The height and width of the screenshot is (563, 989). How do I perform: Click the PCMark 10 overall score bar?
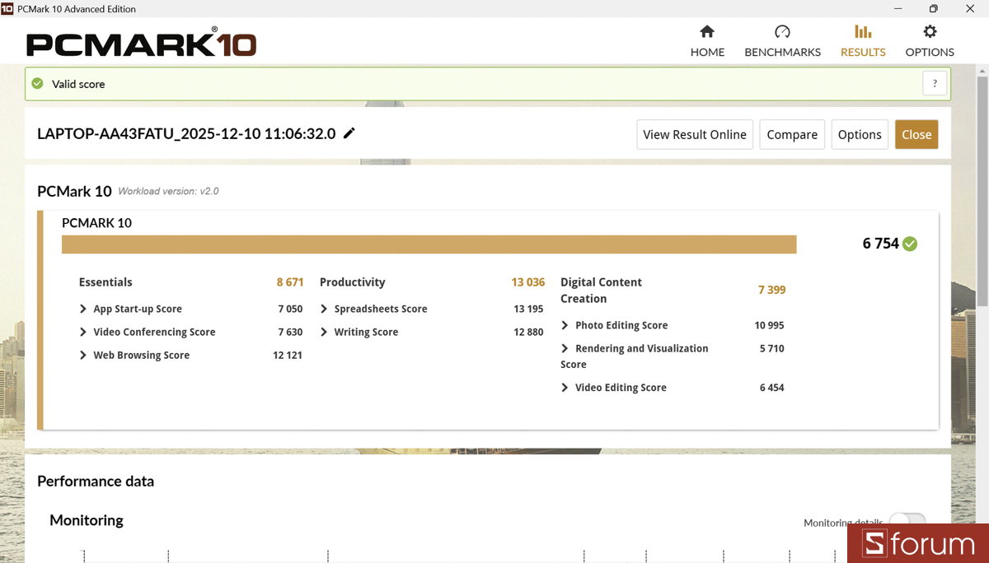pos(429,244)
